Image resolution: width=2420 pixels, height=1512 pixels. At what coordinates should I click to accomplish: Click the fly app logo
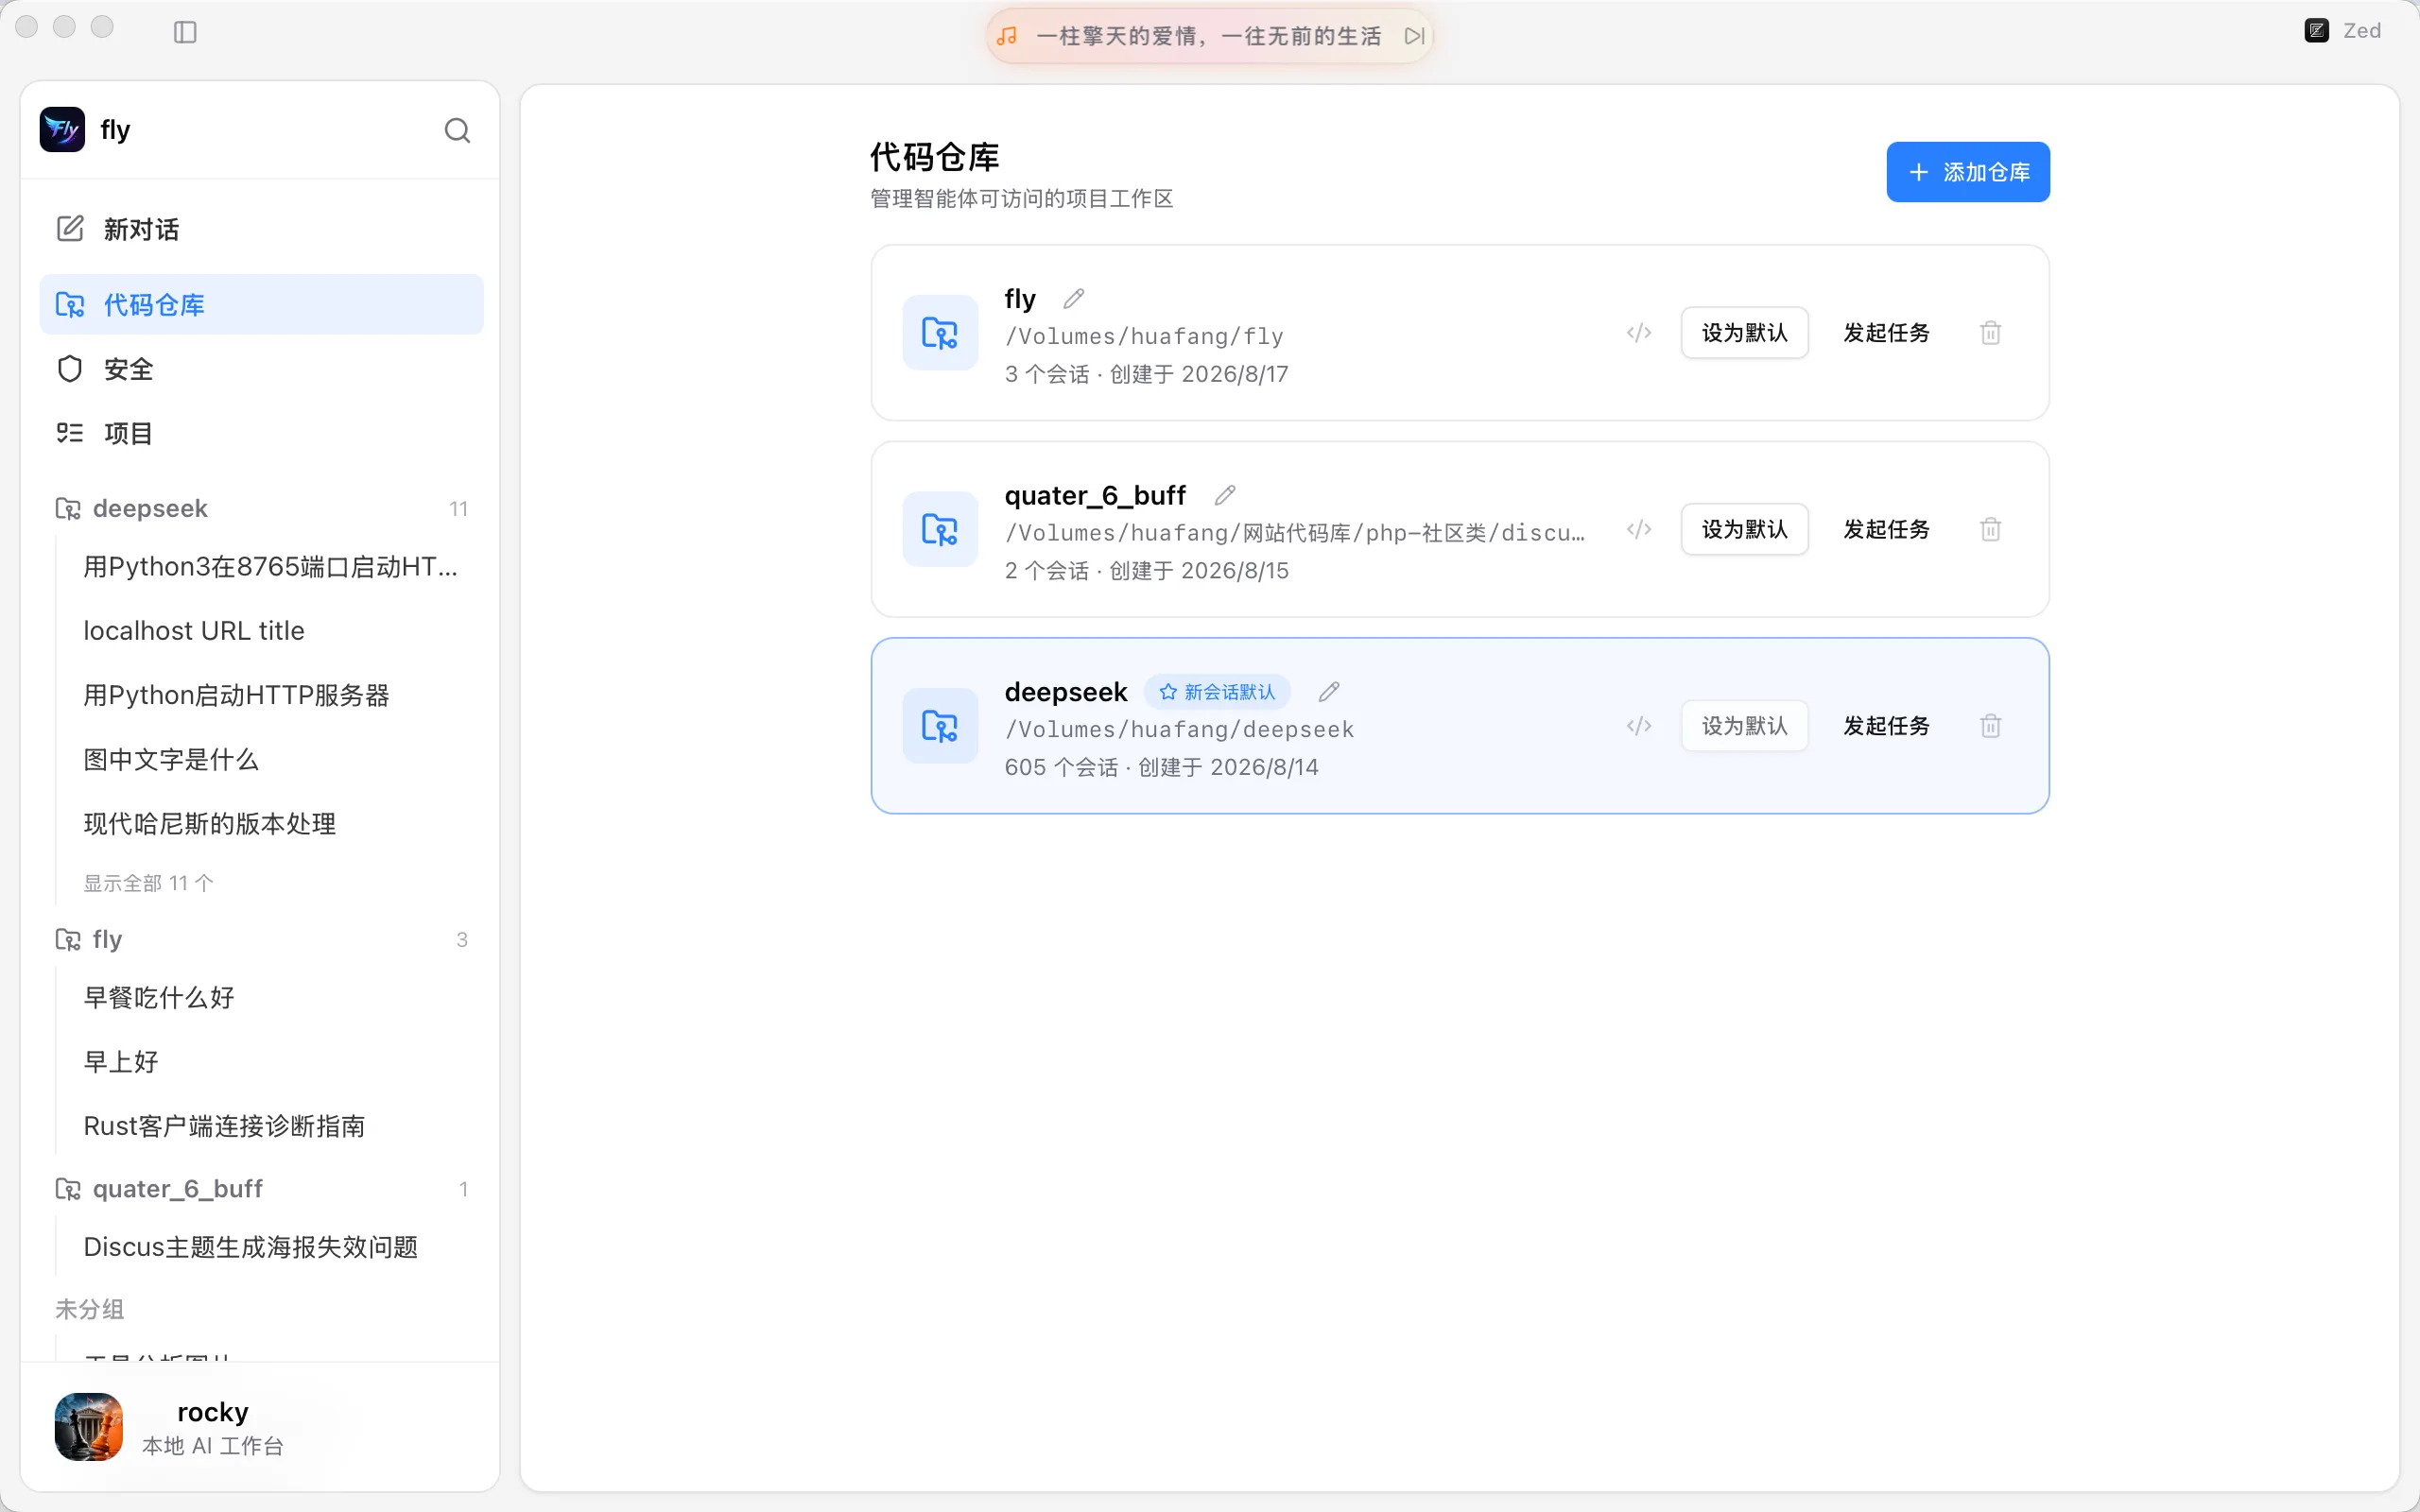point(62,130)
